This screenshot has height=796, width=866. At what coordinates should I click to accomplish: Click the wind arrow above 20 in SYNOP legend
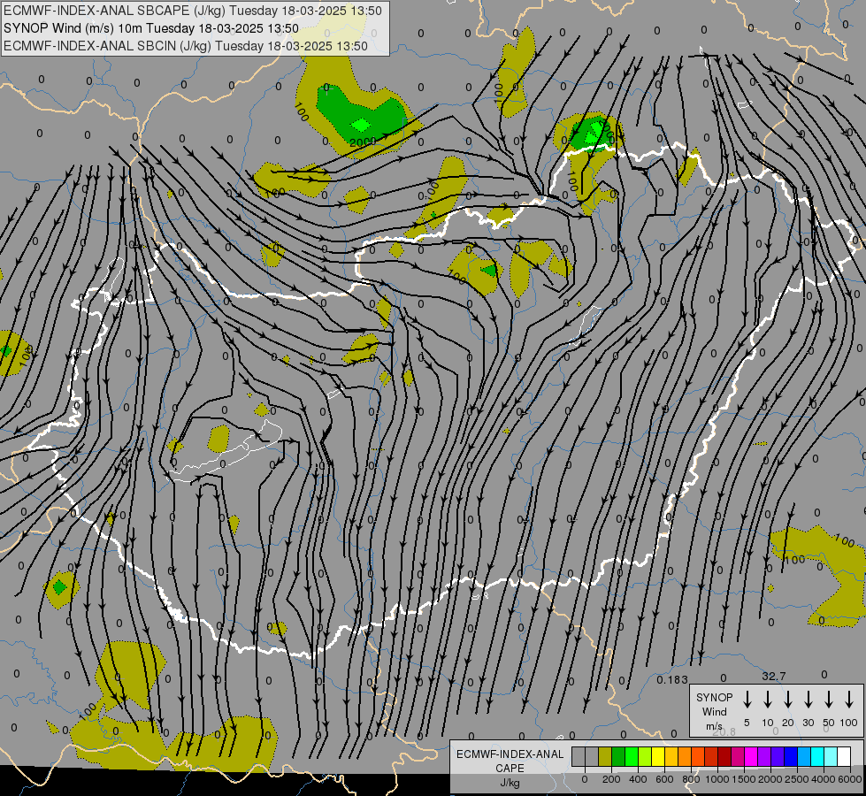[x=788, y=700]
